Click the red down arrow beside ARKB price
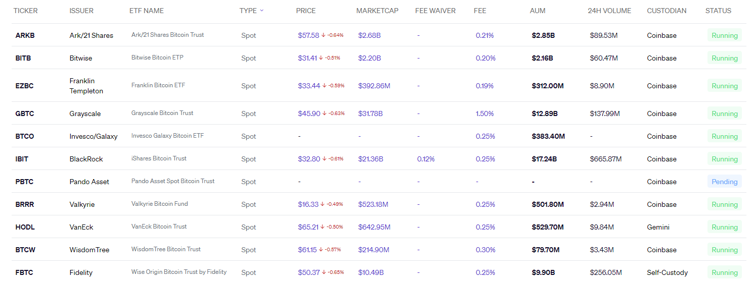Screen dimensions: 755x283 [323, 35]
